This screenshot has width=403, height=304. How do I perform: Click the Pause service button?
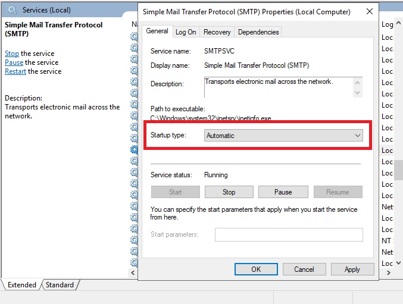pos(283,192)
